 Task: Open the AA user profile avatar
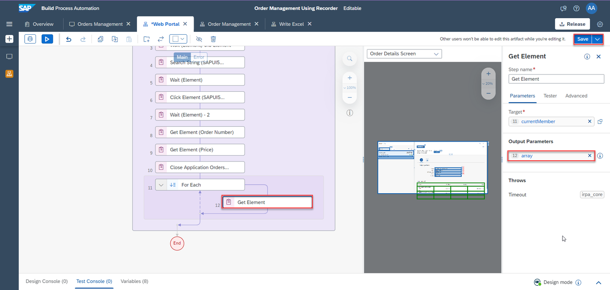point(591,8)
